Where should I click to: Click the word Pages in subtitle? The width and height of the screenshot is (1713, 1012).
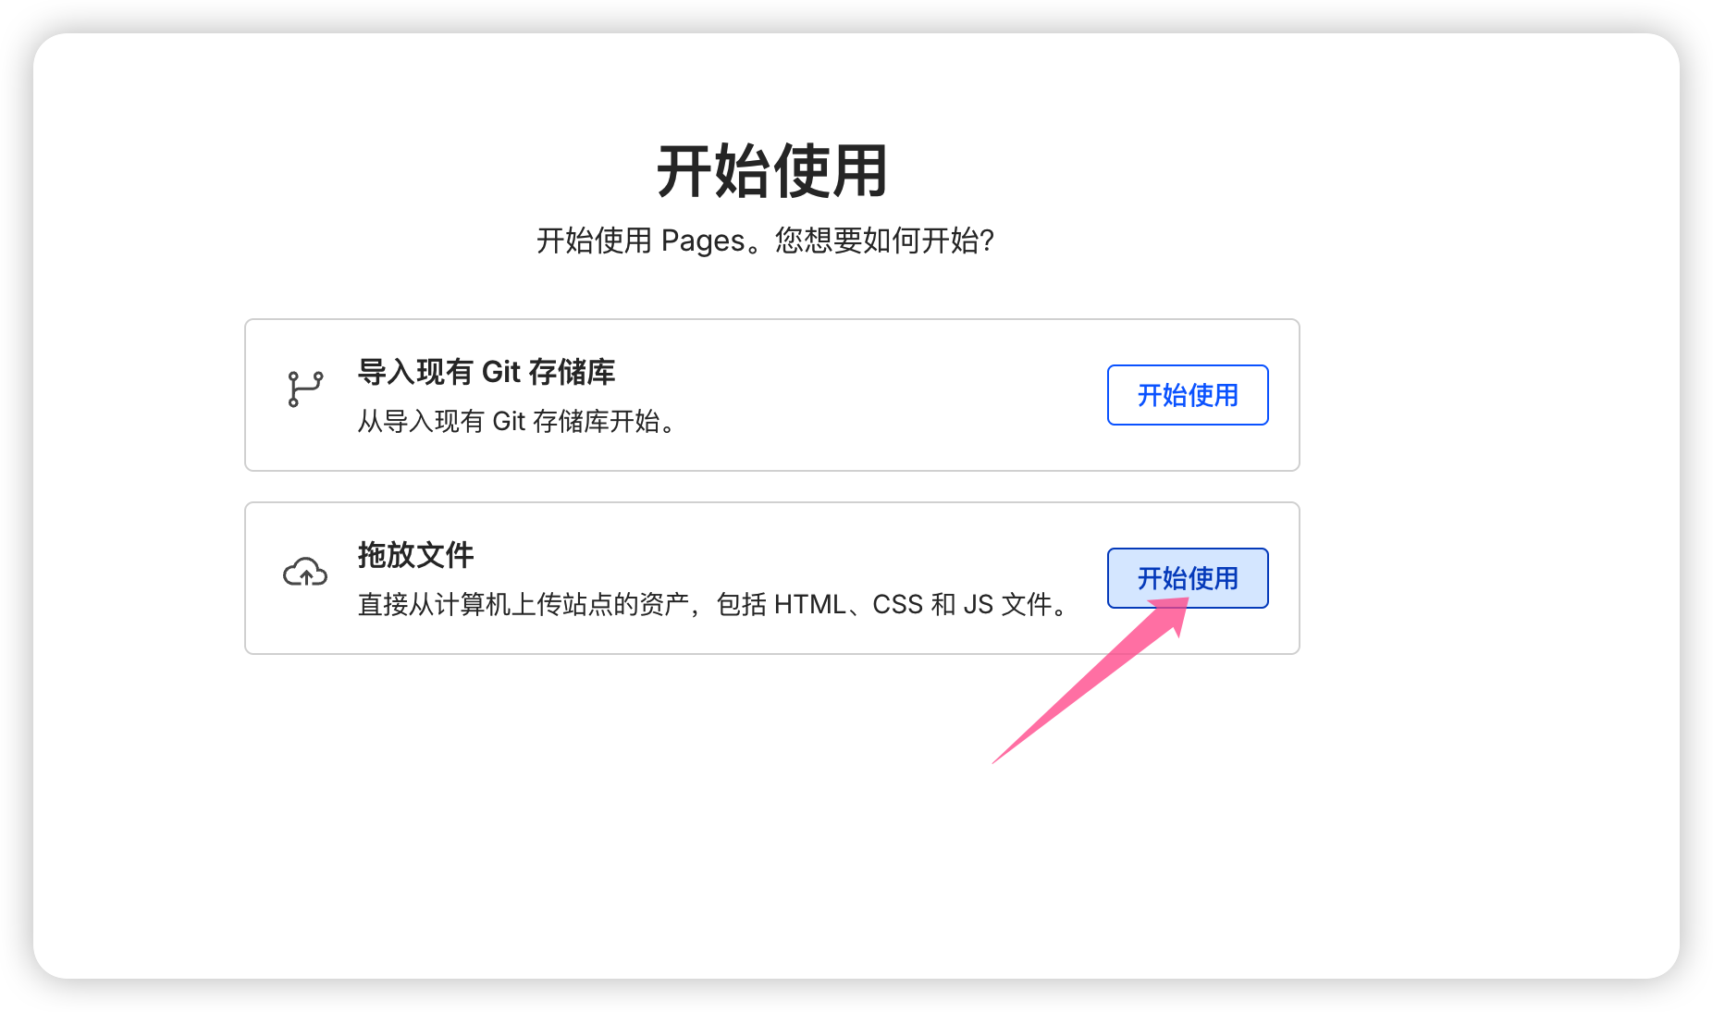coord(703,241)
